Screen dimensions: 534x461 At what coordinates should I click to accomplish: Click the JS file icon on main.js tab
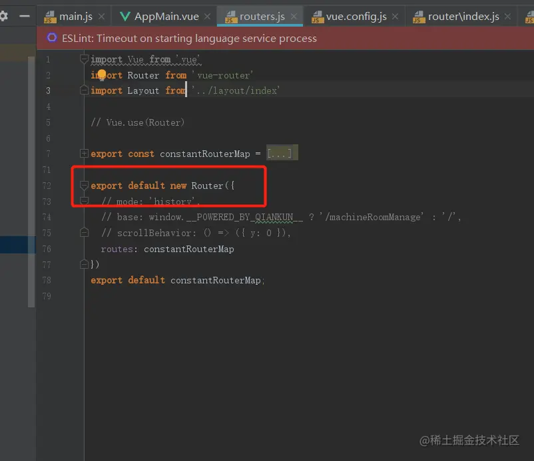(50, 17)
